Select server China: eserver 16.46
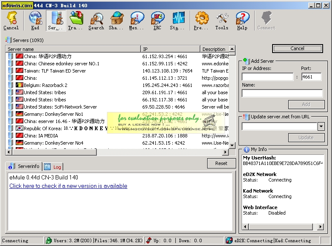 click(x=64, y=121)
